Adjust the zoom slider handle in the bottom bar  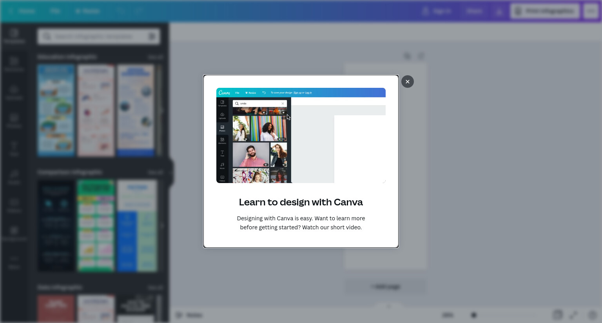[x=474, y=315]
